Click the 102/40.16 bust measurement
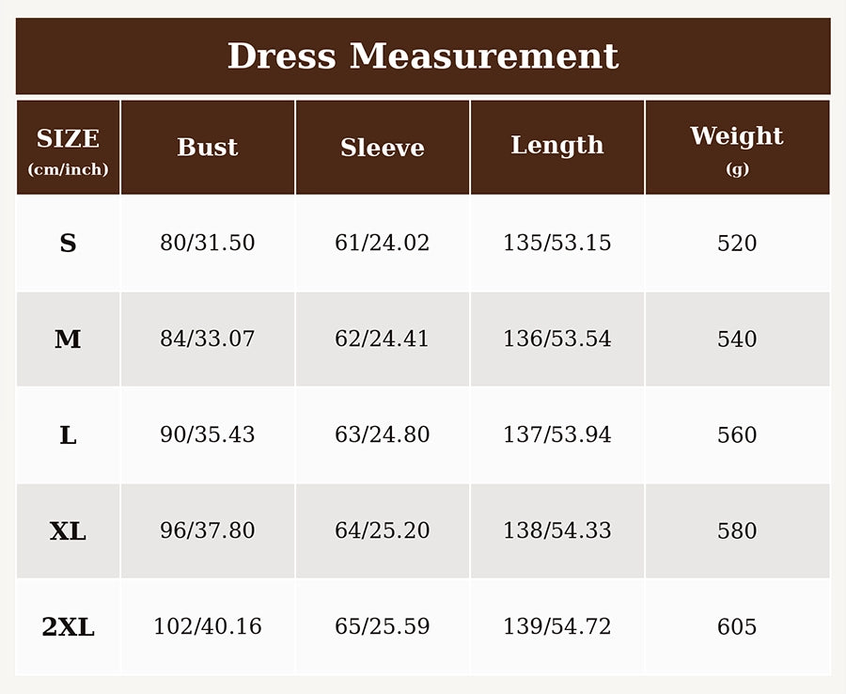Image resolution: width=846 pixels, height=694 pixels. pos(208,627)
